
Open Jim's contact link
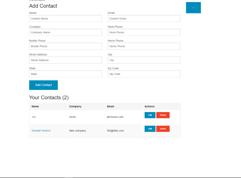pos(33,117)
